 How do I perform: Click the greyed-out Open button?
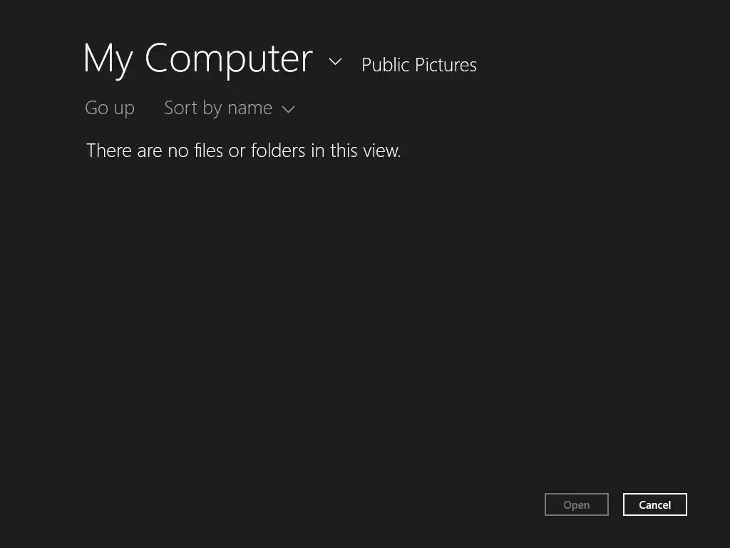(576, 504)
